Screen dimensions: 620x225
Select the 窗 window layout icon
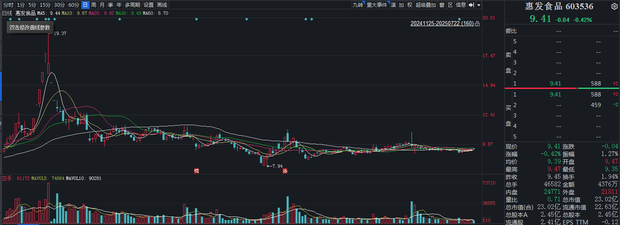click(x=441, y=5)
